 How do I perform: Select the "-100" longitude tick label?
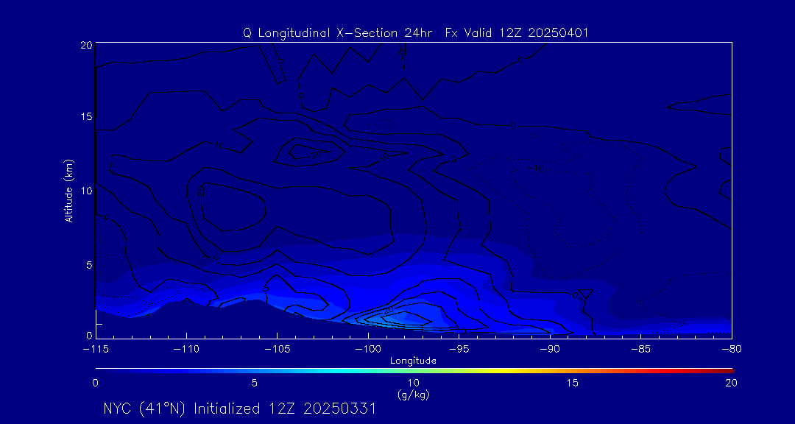pos(368,349)
